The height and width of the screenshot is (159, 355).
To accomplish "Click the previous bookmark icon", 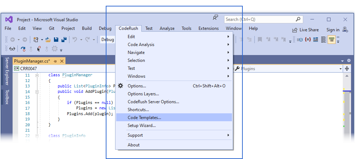I will click(x=268, y=40).
